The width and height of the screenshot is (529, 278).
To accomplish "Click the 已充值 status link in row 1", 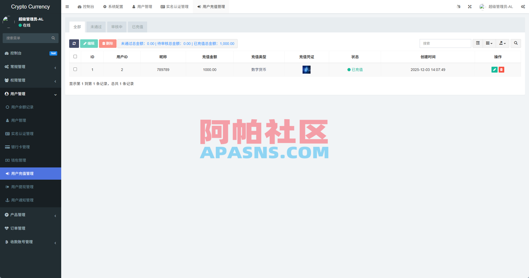I will tap(355, 70).
